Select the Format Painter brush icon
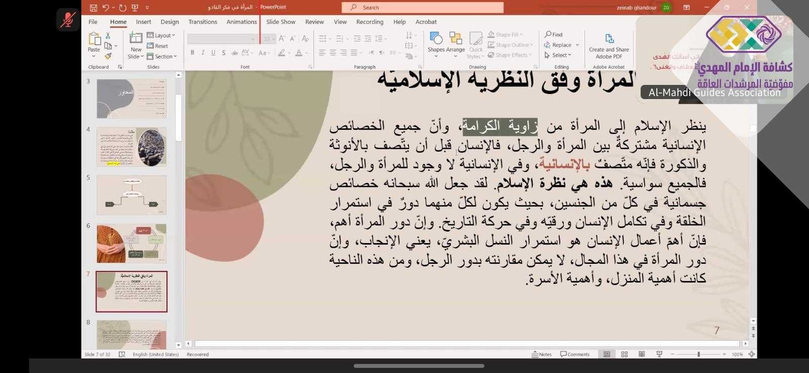Image resolution: width=809 pixels, height=373 pixels. tap(108, 56)
